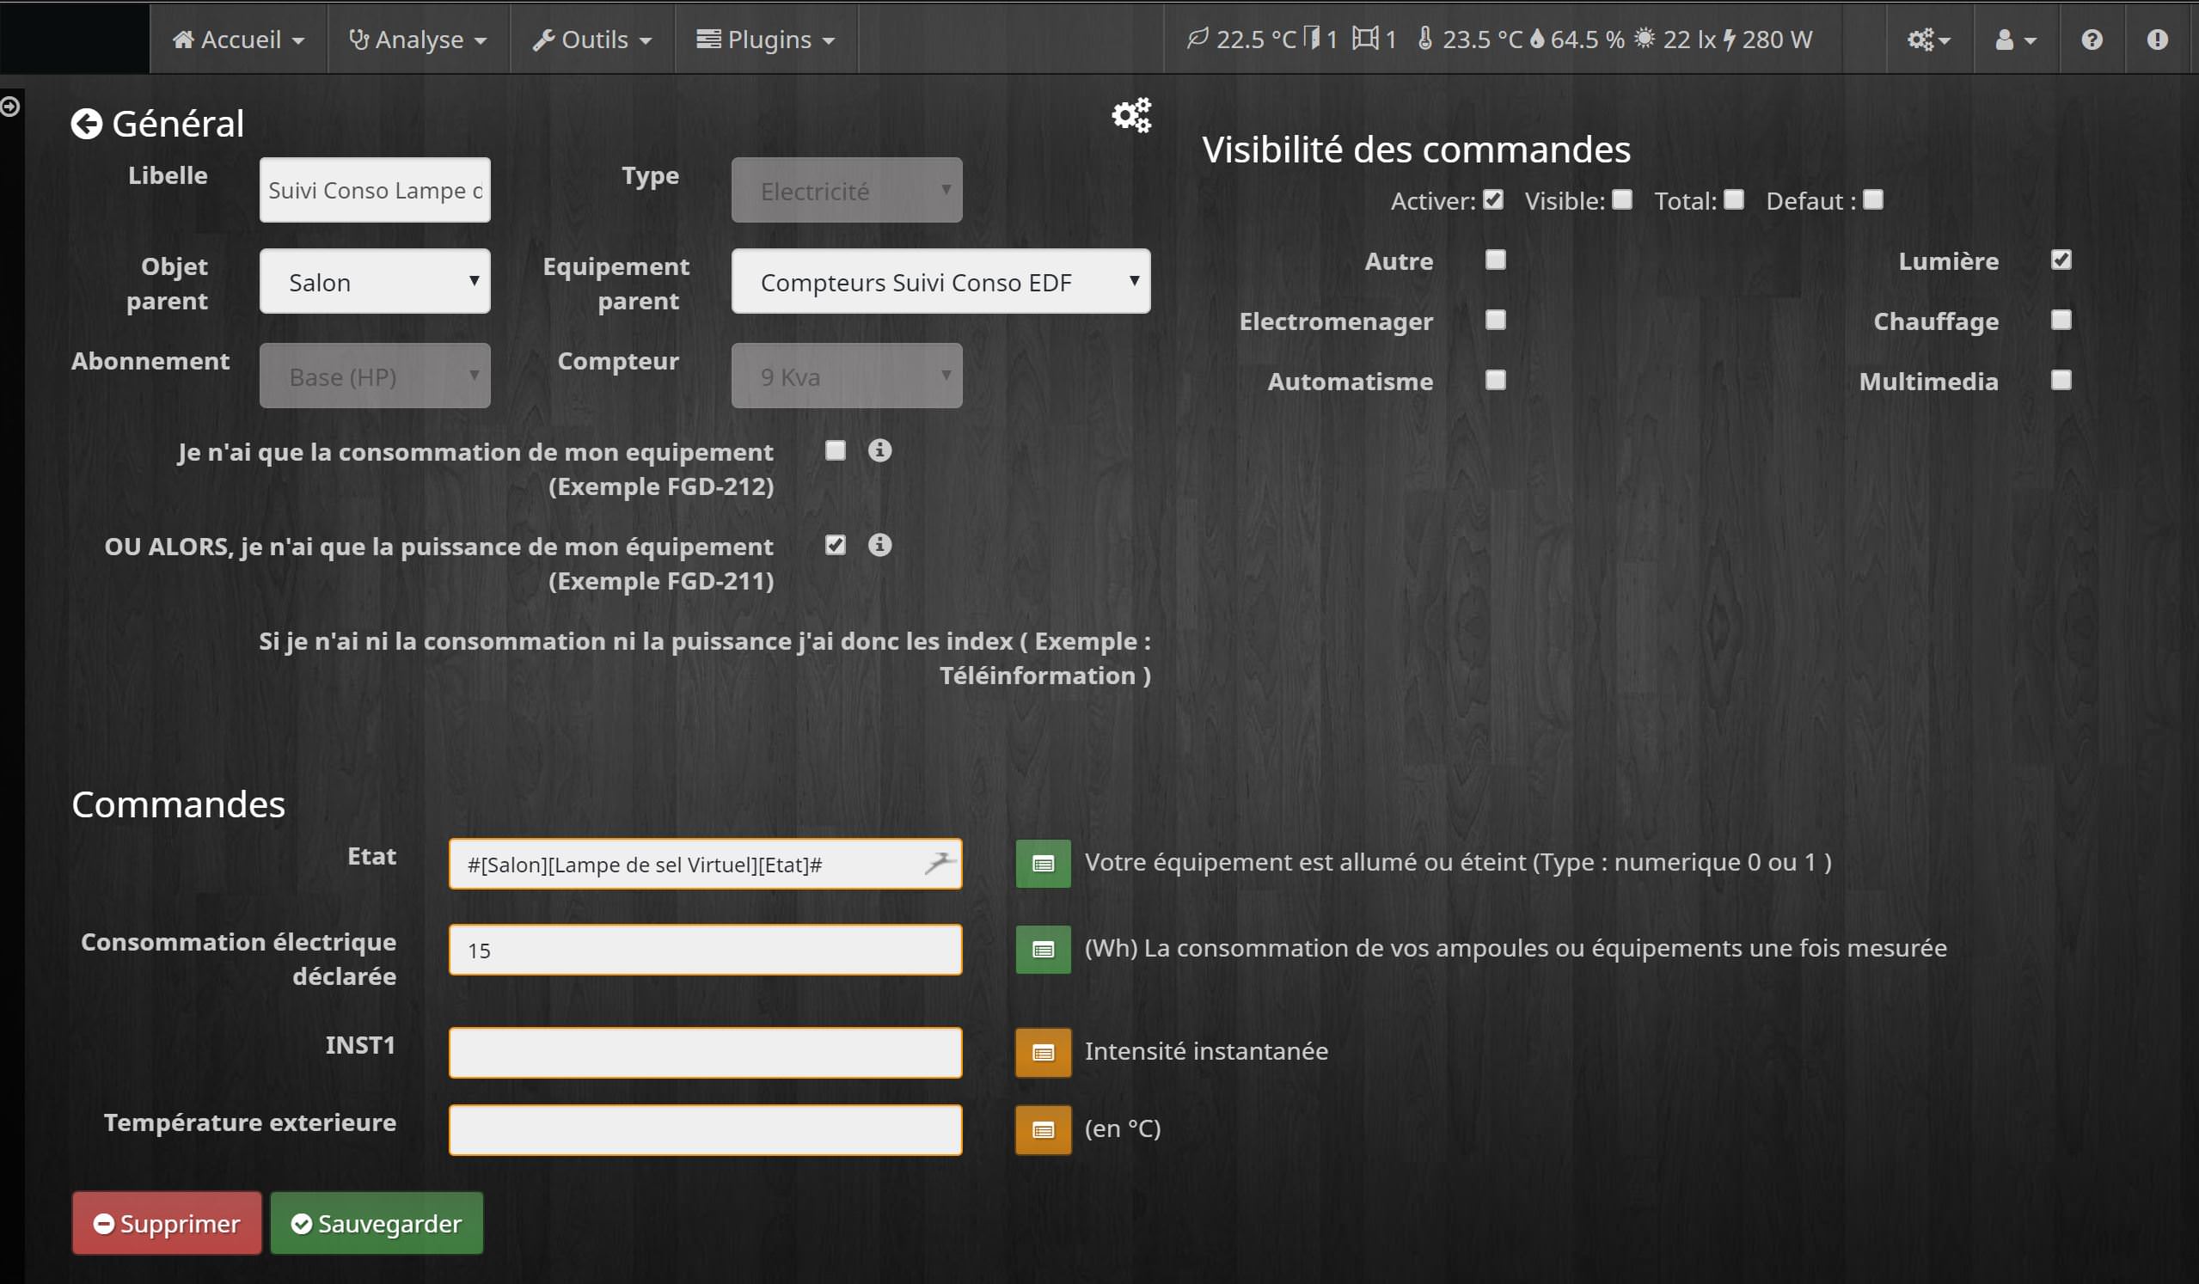Click the power 280 W indicator
This screenshot has height=1284, width=2199.
point(1767,40)
